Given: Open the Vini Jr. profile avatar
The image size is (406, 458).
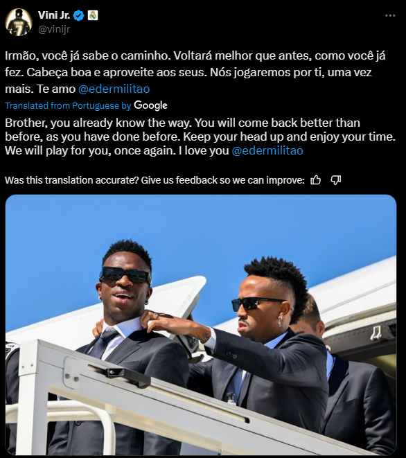Looking at the screenshot, I should pos(19,22).
